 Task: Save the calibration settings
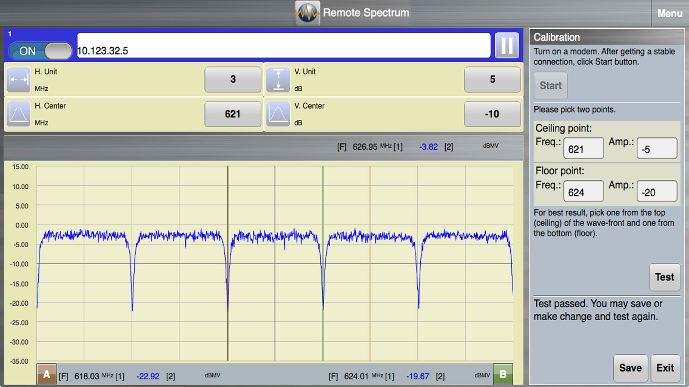coord(630,368)
